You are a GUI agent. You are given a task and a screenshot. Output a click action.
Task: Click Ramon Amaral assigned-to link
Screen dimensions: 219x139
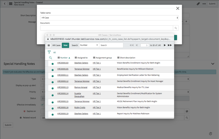81,87
